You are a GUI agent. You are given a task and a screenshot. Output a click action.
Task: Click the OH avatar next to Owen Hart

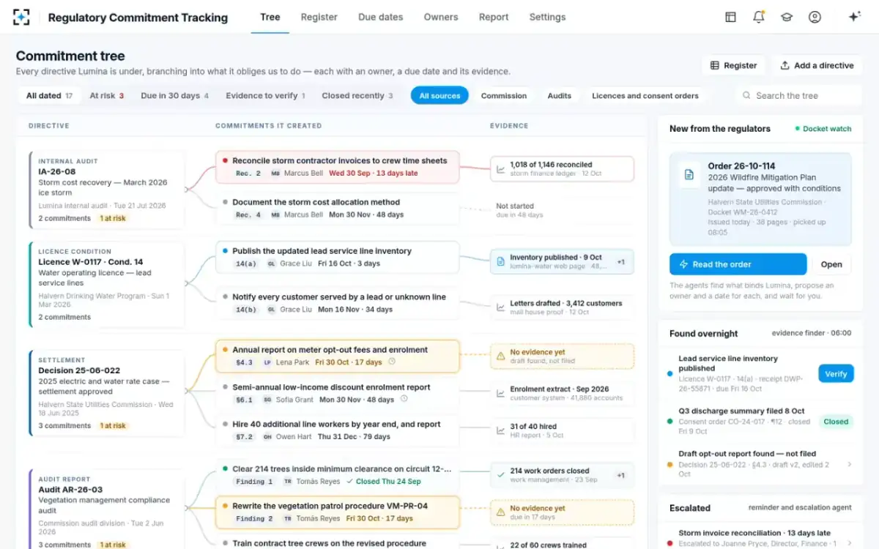[267, 437]
